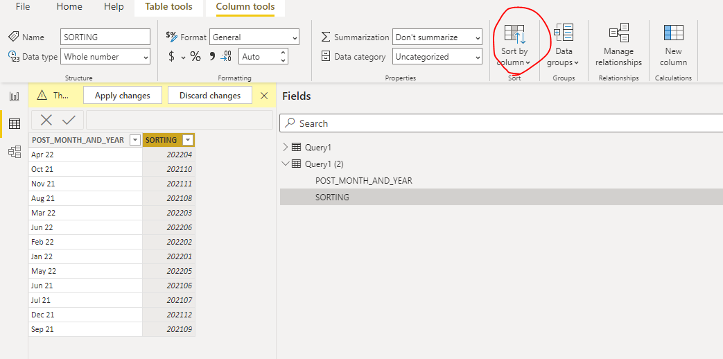The width and height of the screenshot is (723, 359).
Task: Collapse the Query1 (2) table
Action: coord(286,164)
